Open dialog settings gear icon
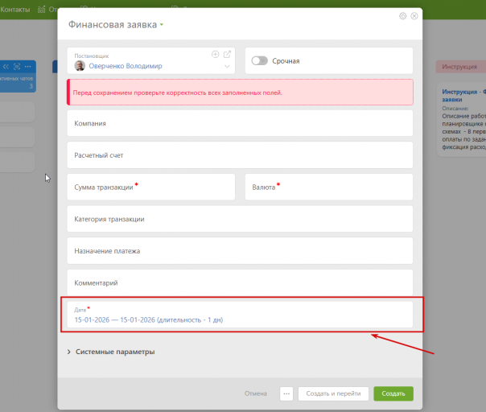The height and width of the screenshot is (412, 486). pos(402,16)
